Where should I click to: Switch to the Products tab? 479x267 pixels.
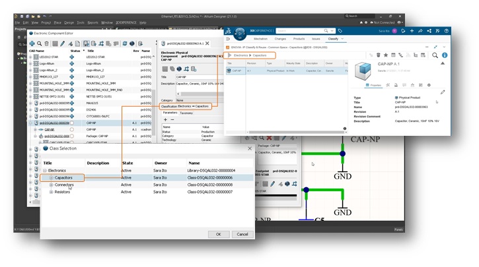click(299, 39)
